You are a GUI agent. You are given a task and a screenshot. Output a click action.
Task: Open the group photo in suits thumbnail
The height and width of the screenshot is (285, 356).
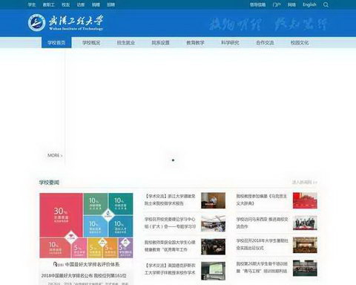pos(305,223)
